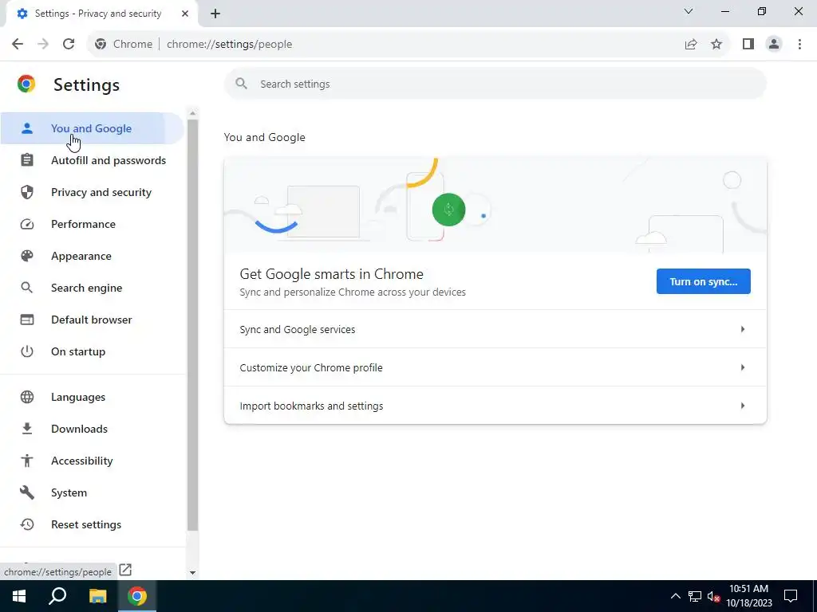Viewport: 817px width, 612px height.
Task: Click the sidebar scroll down arrow
Action: 192,572
